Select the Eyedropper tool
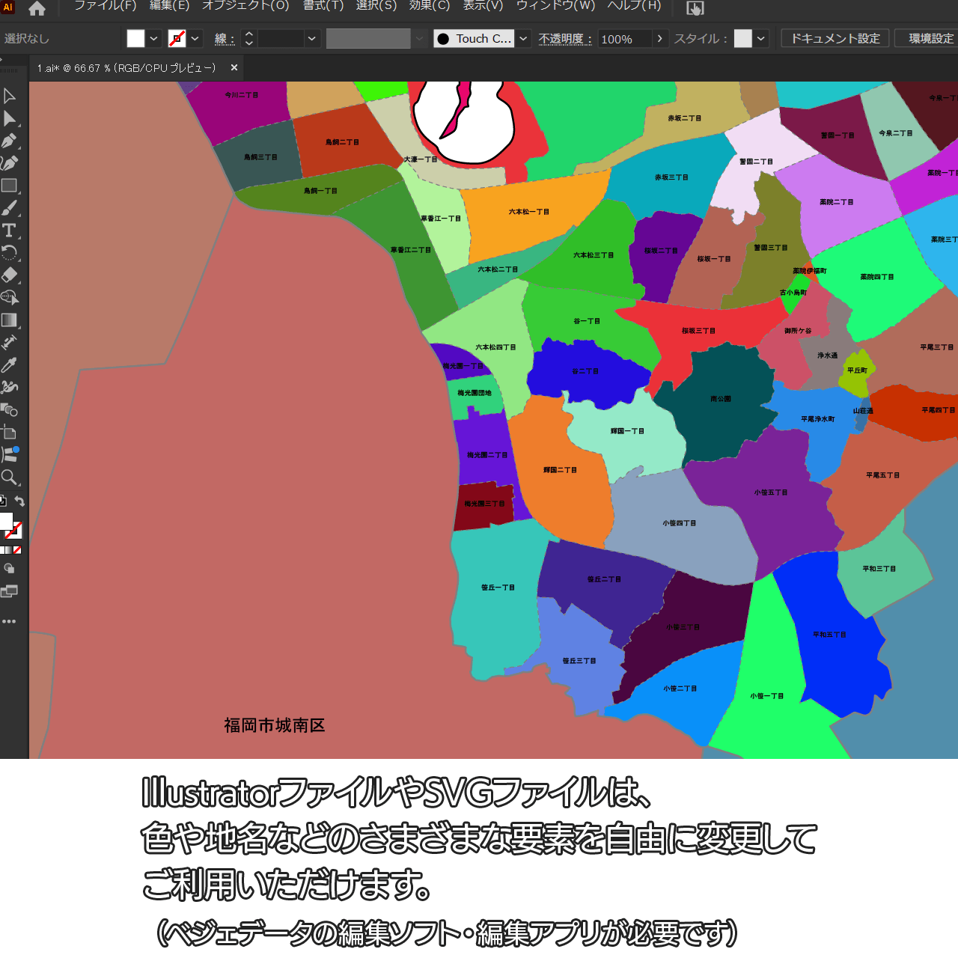Image resolution: width=958 pixels, height=958 pixels. pos(10,365)
